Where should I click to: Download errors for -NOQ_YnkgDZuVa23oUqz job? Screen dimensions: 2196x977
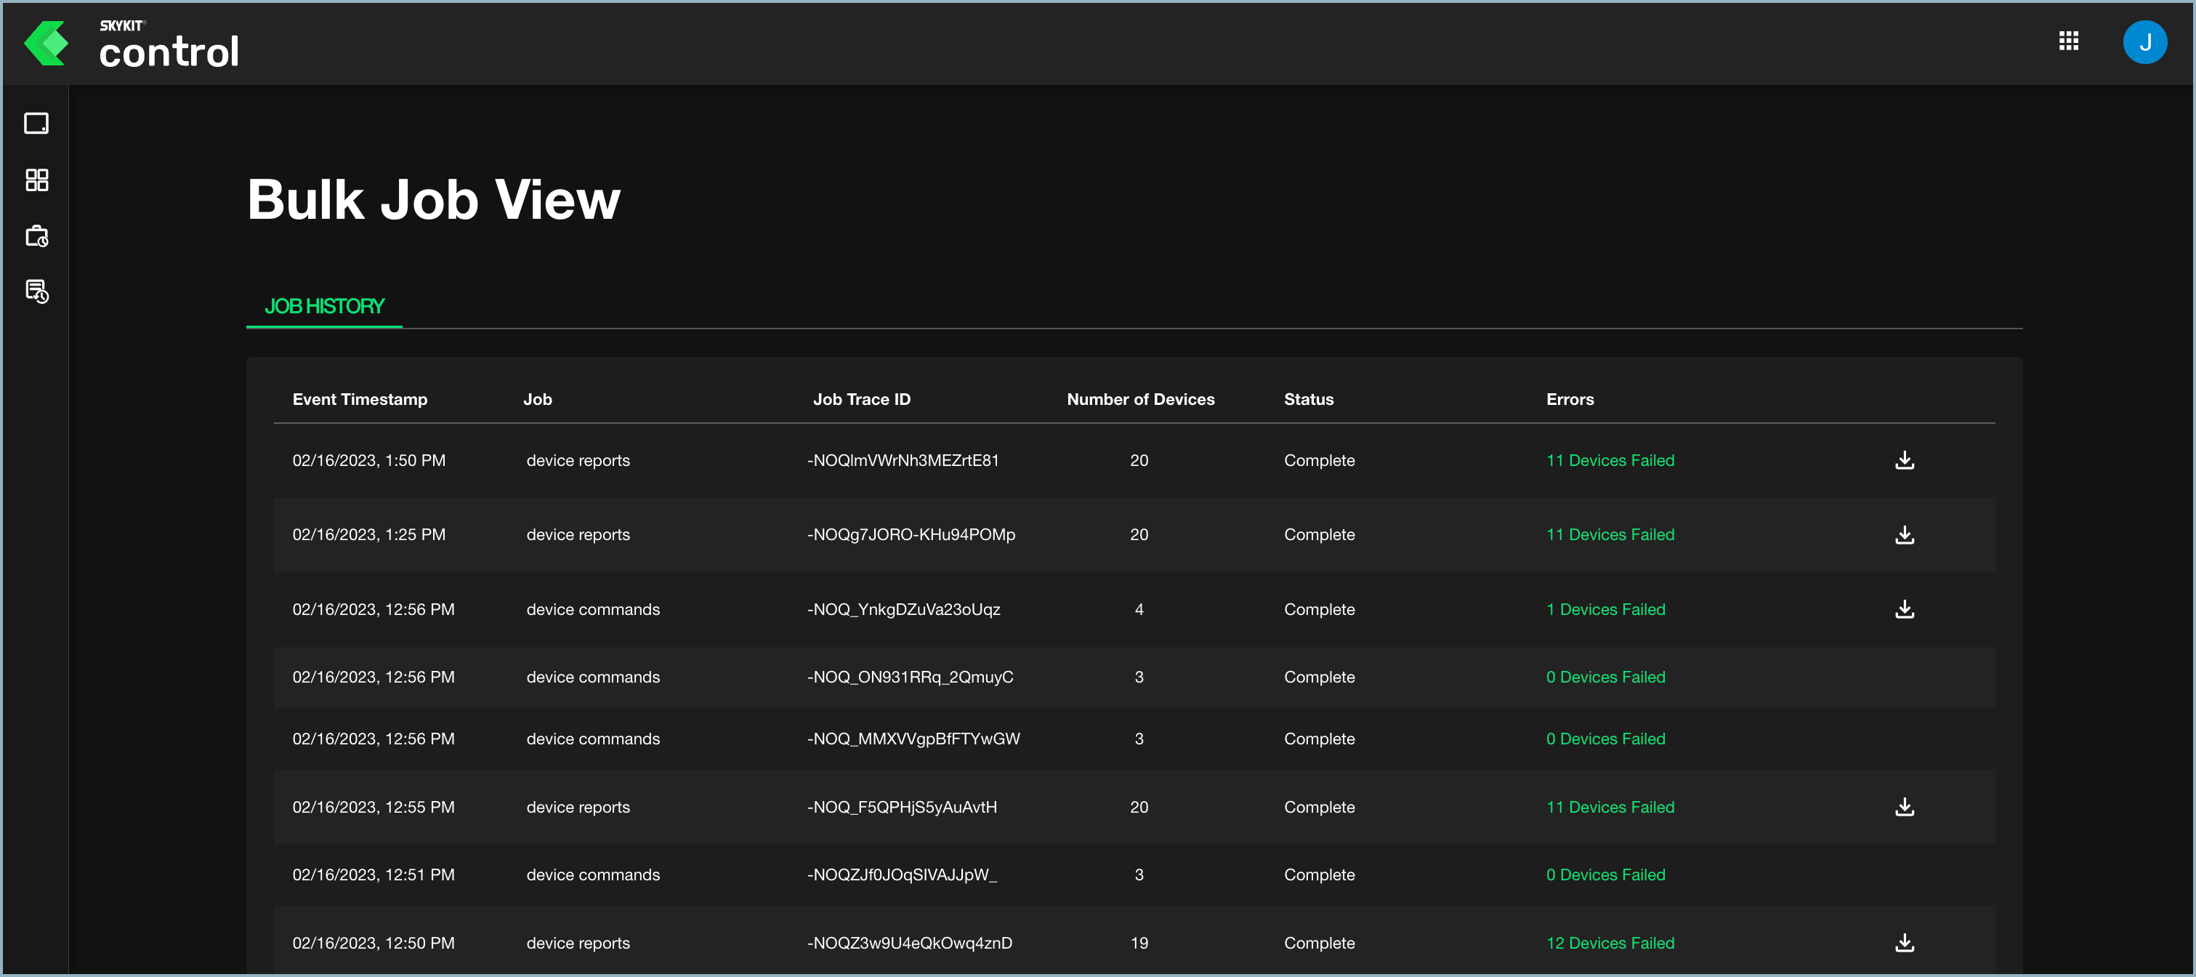(x=1905, y=610)
